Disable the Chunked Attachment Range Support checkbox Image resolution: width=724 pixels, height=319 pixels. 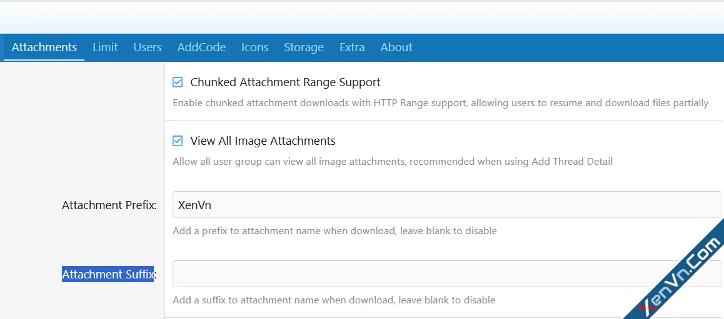click(x=178, y=82)
